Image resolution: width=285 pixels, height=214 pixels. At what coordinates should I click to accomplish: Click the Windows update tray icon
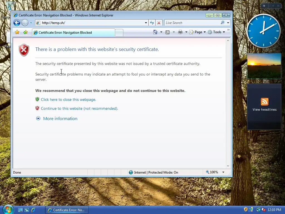[251, 210]
